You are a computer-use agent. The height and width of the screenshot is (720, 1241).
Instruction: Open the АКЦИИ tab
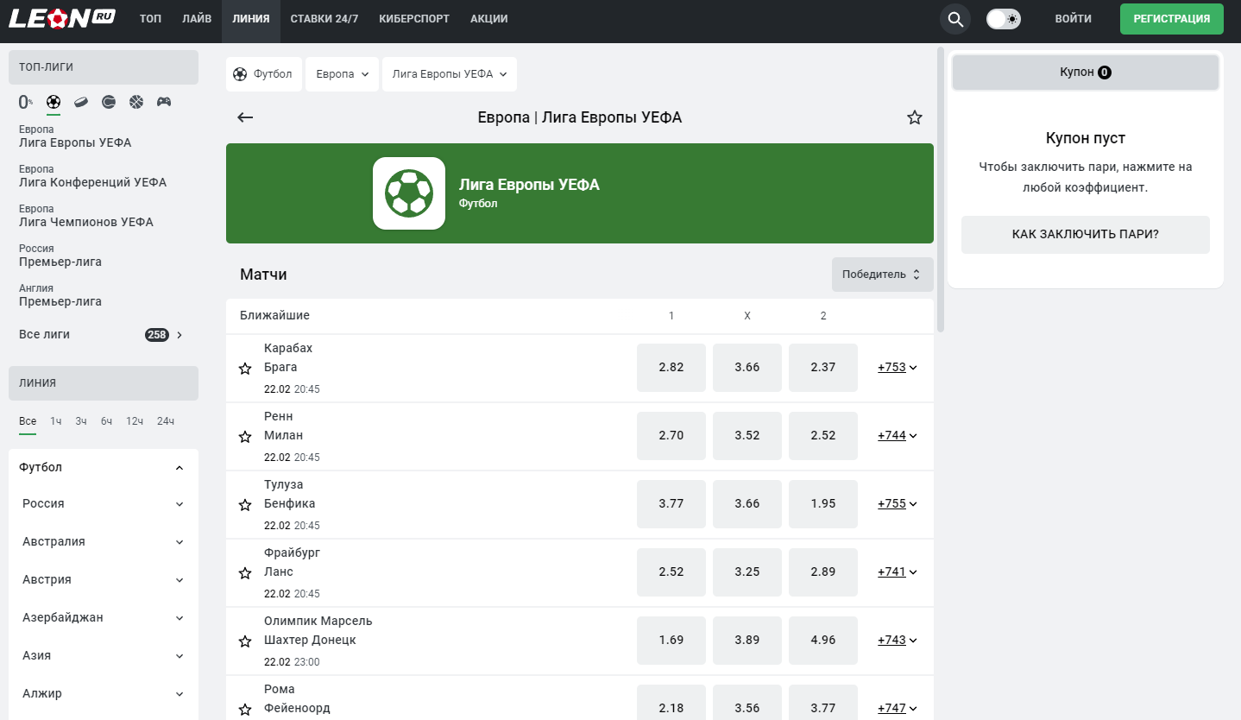coord(489,19)
